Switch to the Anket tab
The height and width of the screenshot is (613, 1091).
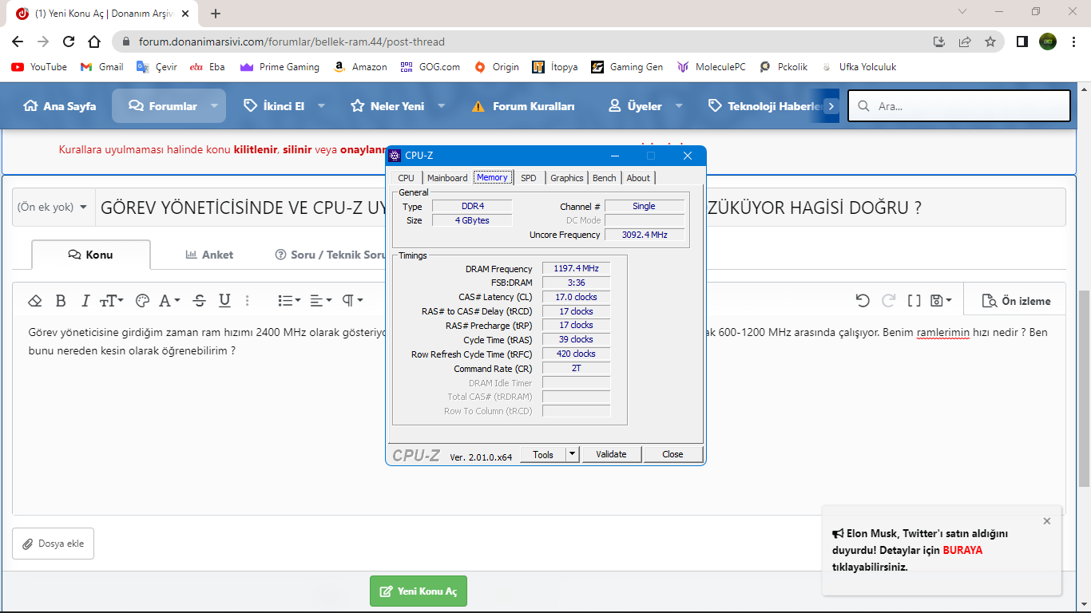tap(209, 255)
